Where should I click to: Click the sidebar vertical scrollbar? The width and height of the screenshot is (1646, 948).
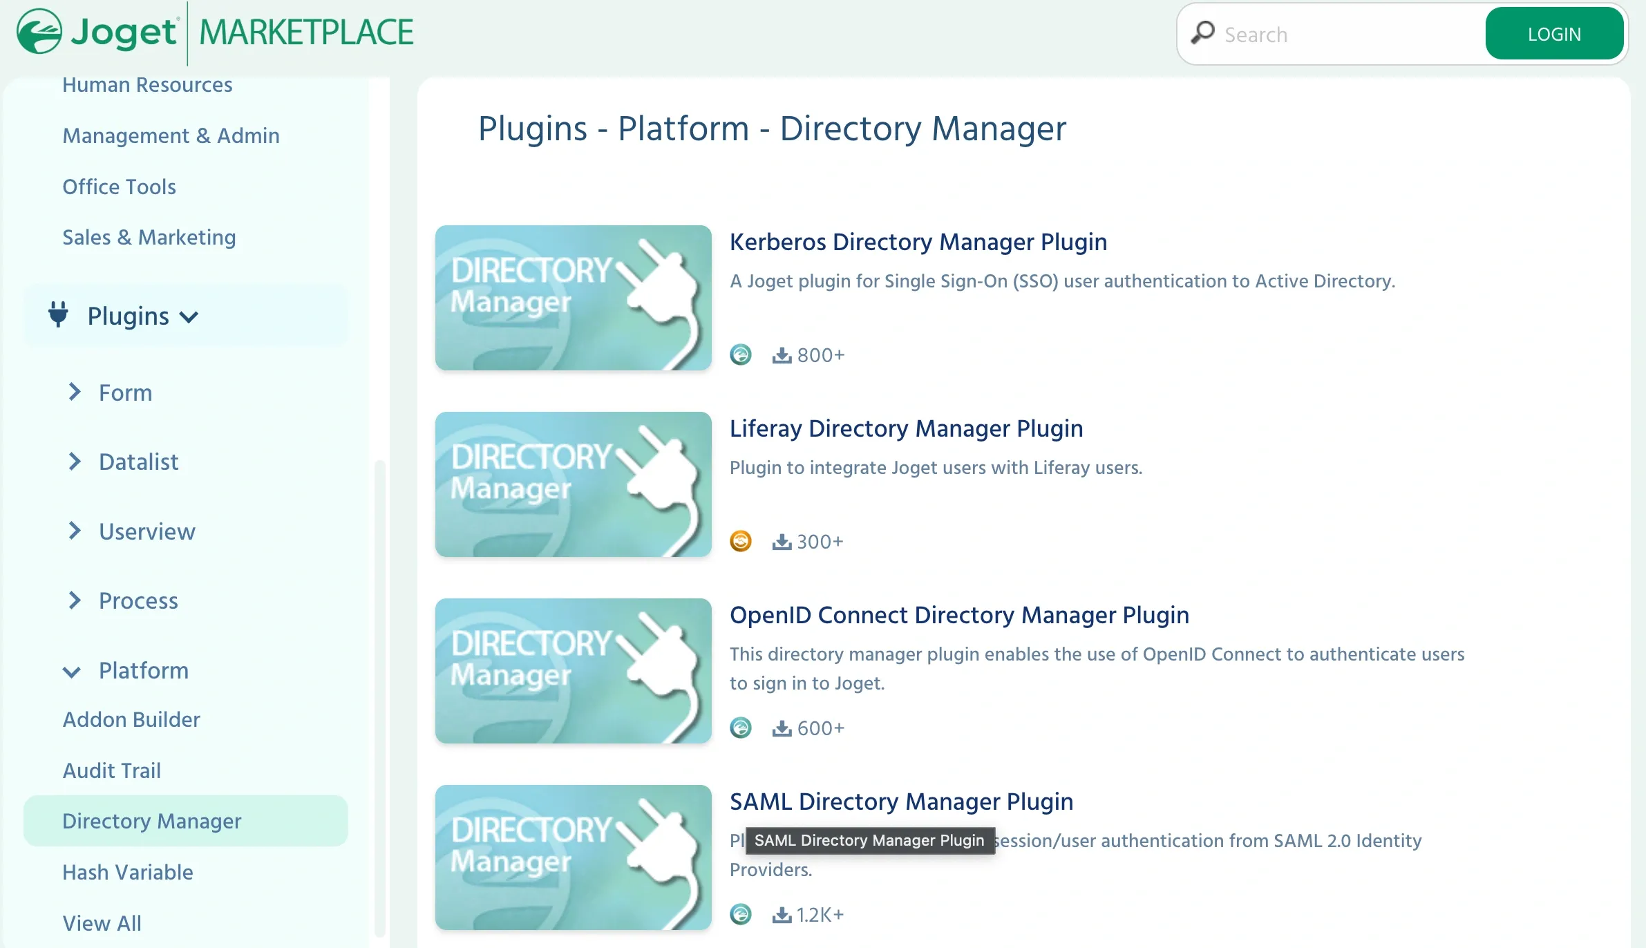click(379, 698)
